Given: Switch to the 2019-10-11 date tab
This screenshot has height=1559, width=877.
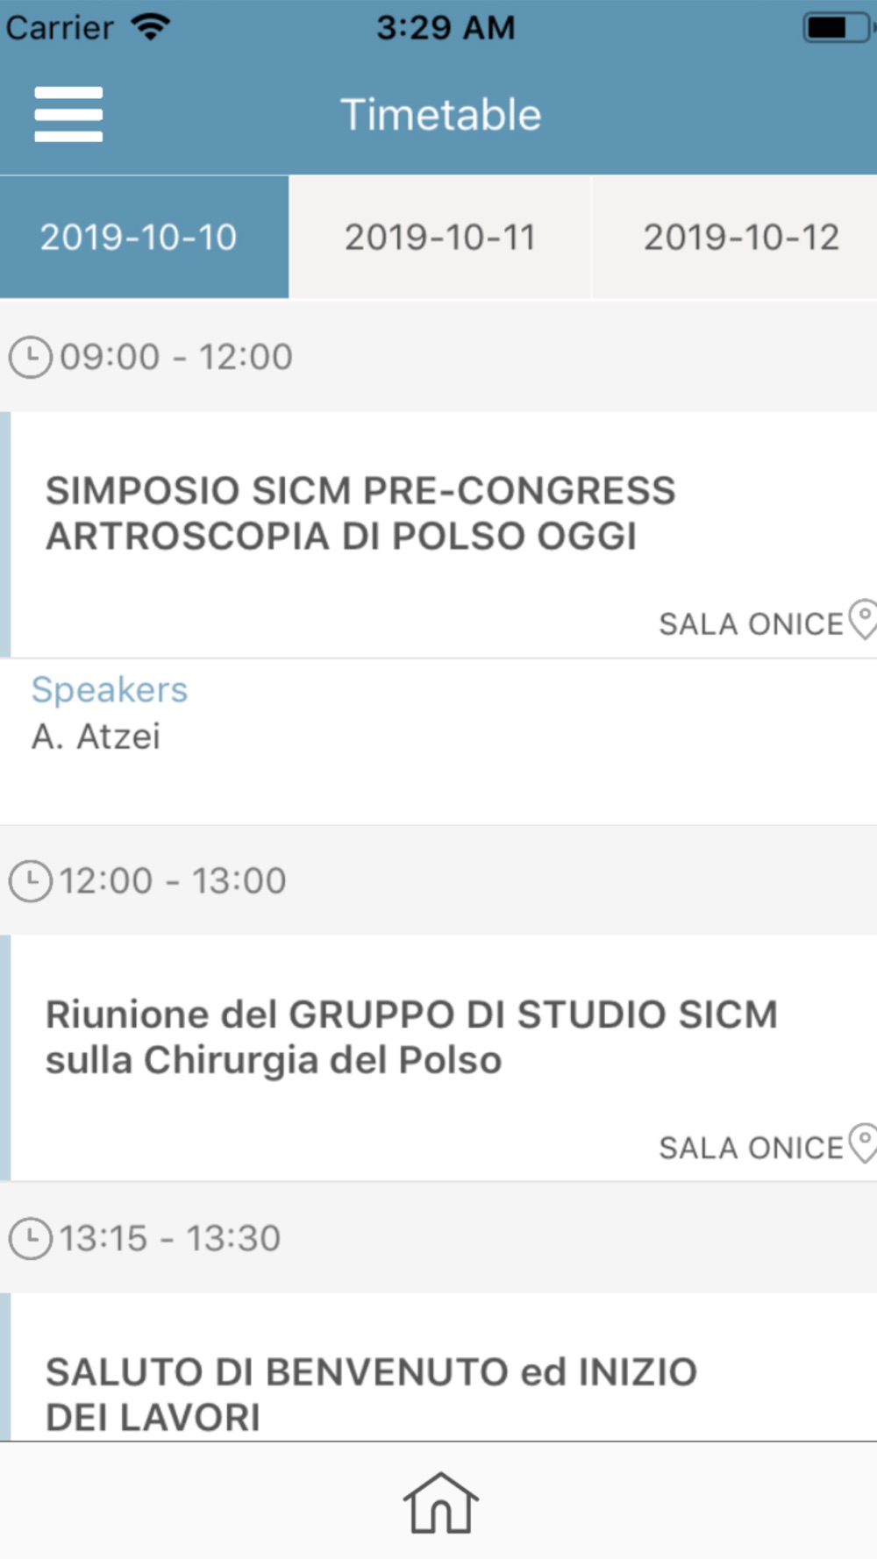Looking at the screenshot, I should pyautogui.click(x=440, y=237).
